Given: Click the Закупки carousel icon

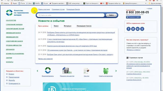Looking at the screenshot, I should click(x=86, y=71).
